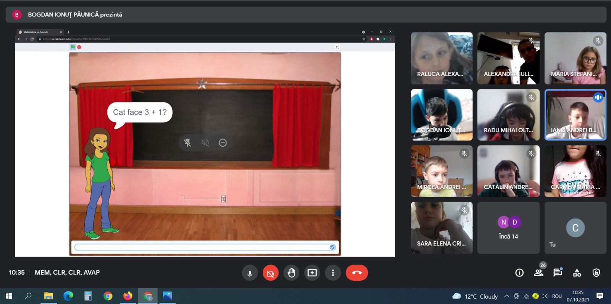Expand the system tray hidden icons chevron
The height and width of the screenshot is (304, 611).
[507, 296]
